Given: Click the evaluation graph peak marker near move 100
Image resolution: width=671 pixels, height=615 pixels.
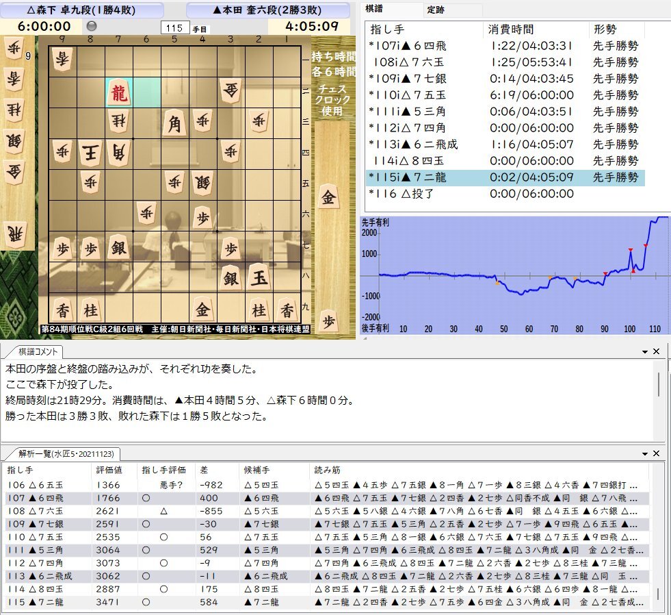Looking at the screenshot, I should point(631,250).
